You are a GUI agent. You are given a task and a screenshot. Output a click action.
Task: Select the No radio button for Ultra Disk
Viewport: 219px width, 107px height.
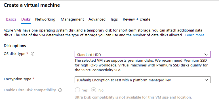coord(94,90)
